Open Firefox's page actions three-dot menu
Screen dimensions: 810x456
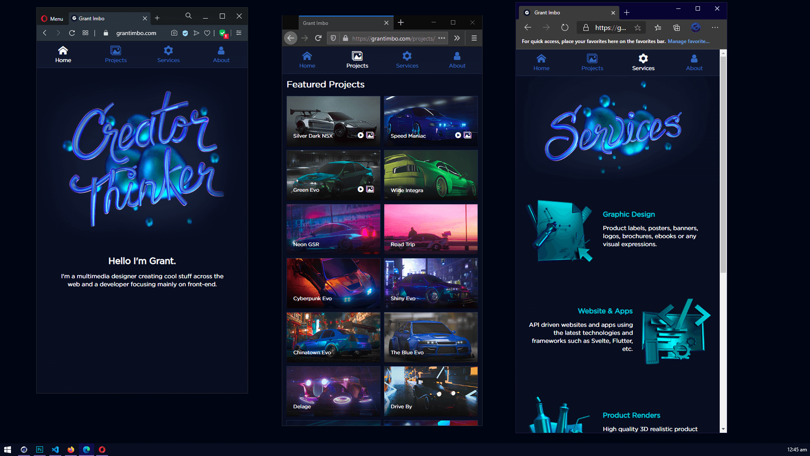click(442, 38)
